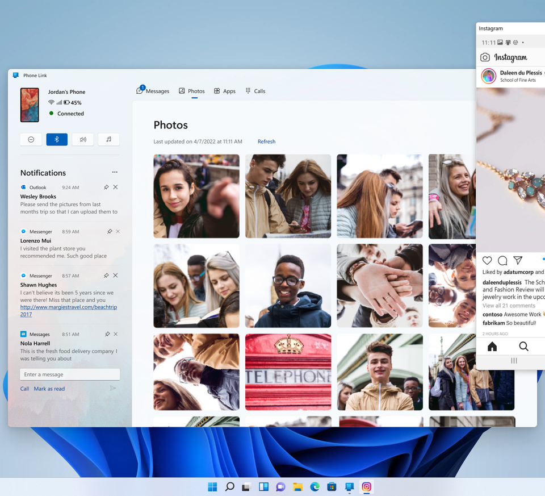The height and width of the screenshot is (496, 545).
Task: Mark Nola Harrell's message as read
Action: (x=49, y=389)
